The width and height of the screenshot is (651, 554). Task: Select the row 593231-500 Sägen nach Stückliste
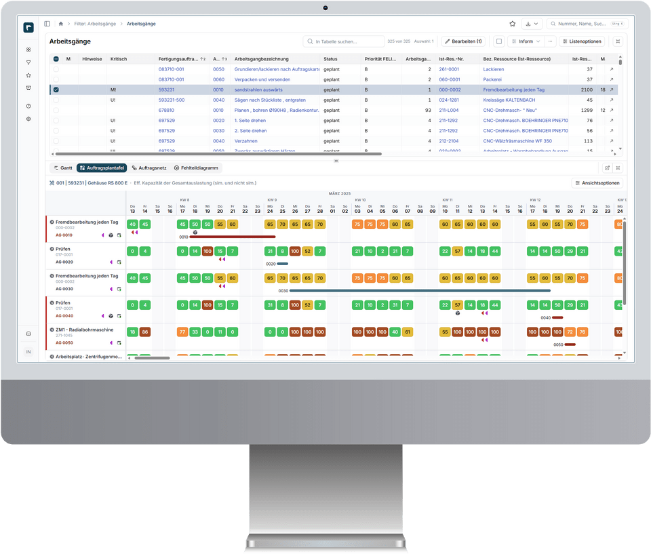56,100
